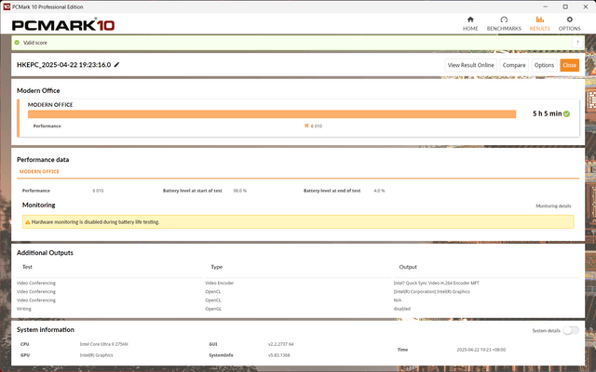Click the Test column header
Image resolution: width=596 pixels, height=372 pixels.
[x=27, y=267]
